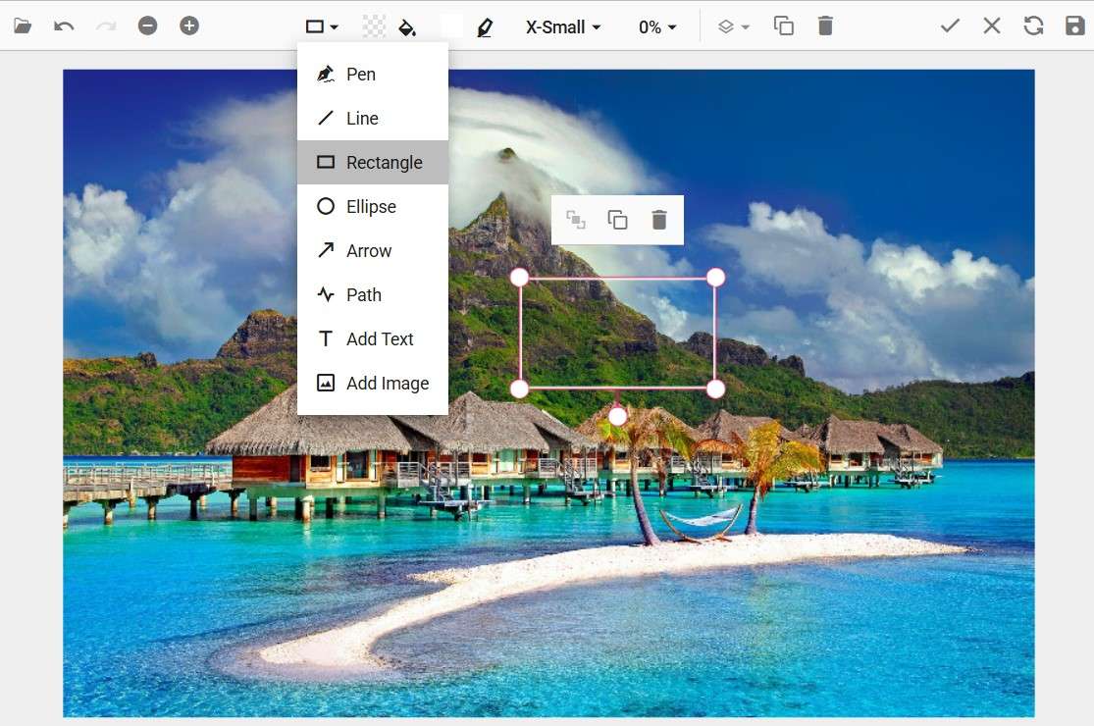Viewport: 1094px width, 726px height.
Task: Click the rotation handle below the rectangle
Action: (617, 417)
